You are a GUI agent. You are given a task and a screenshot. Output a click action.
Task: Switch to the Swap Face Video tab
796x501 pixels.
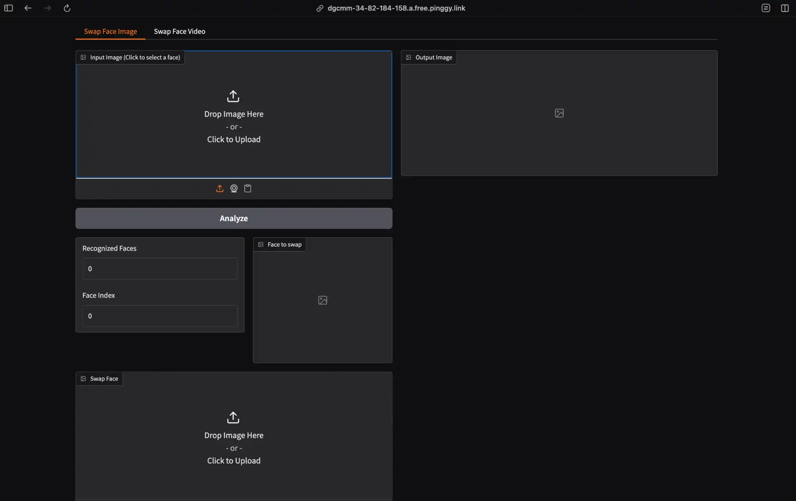point(179,31)
